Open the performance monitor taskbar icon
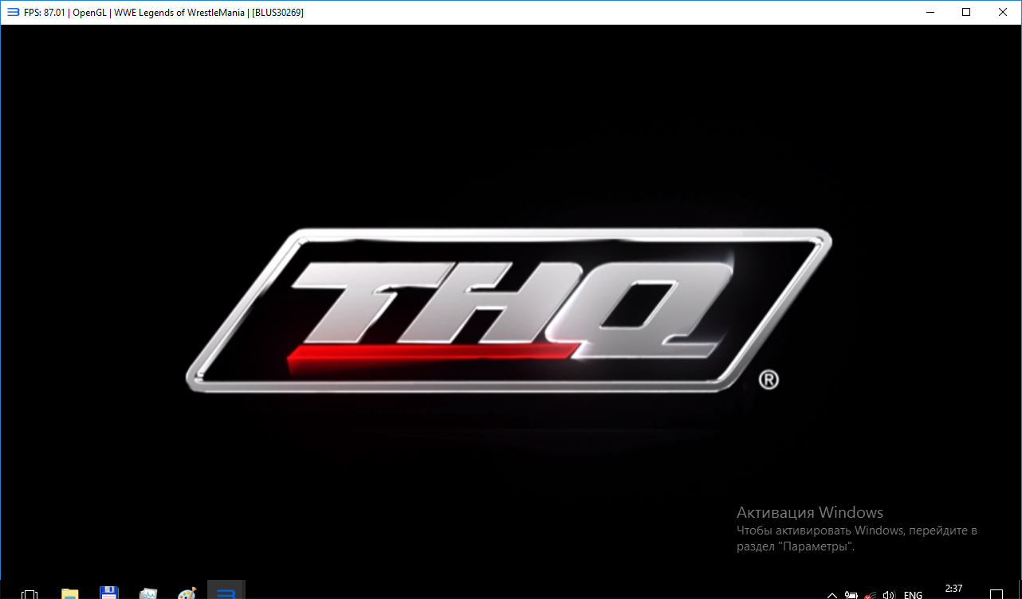1022x599 pixels. point(148,593)
